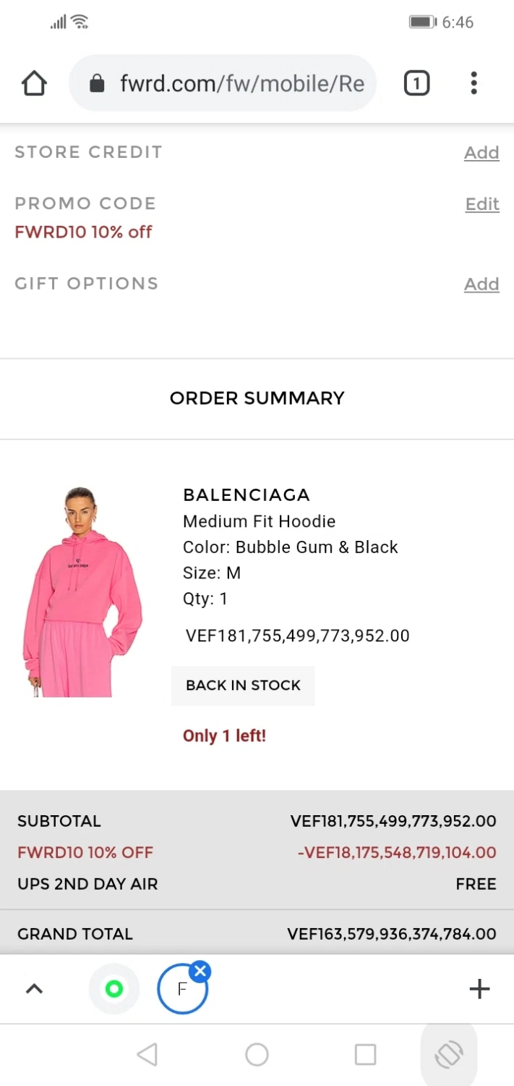Open the tab switcher showing 1 tab

[416, 83]
